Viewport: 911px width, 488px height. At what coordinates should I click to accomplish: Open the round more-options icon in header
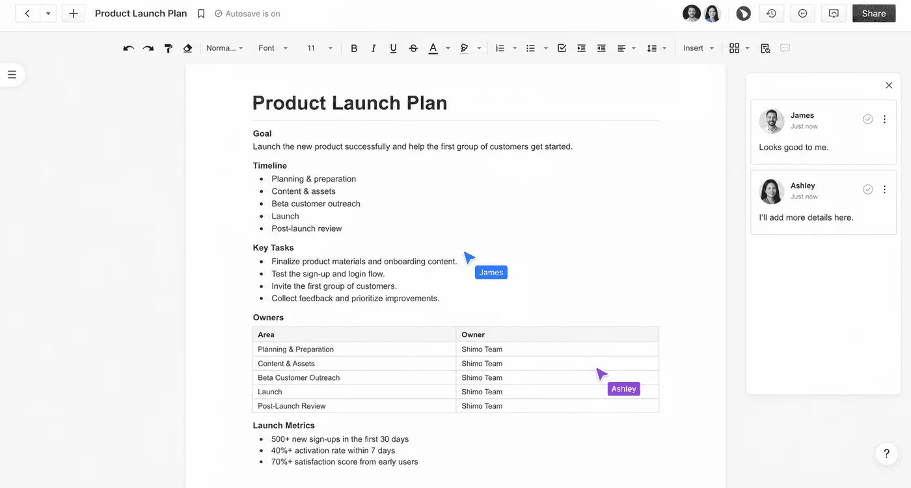[x=803, y=14]
